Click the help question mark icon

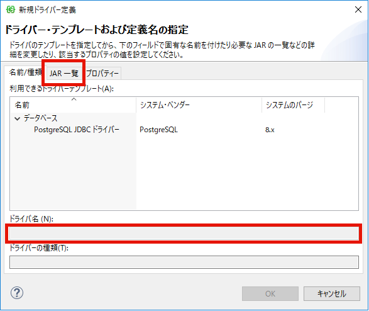tap(17, 293)
